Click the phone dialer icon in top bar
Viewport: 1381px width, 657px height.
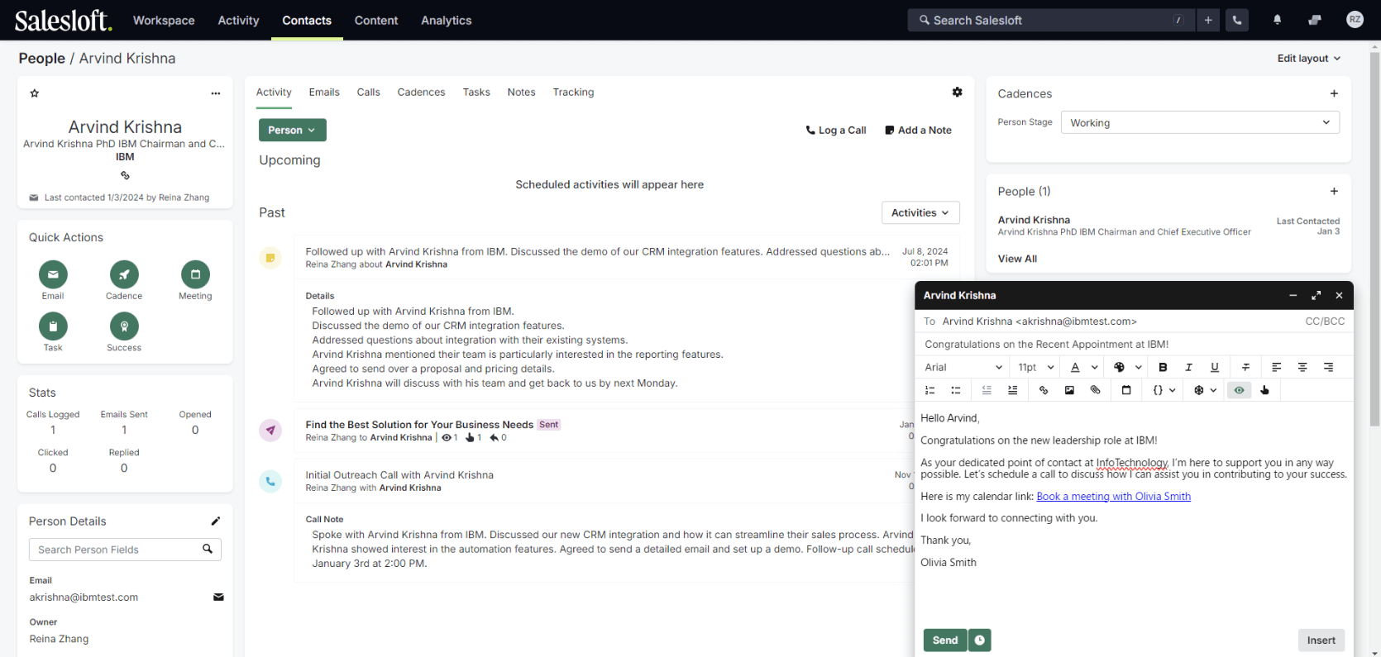1237,20
